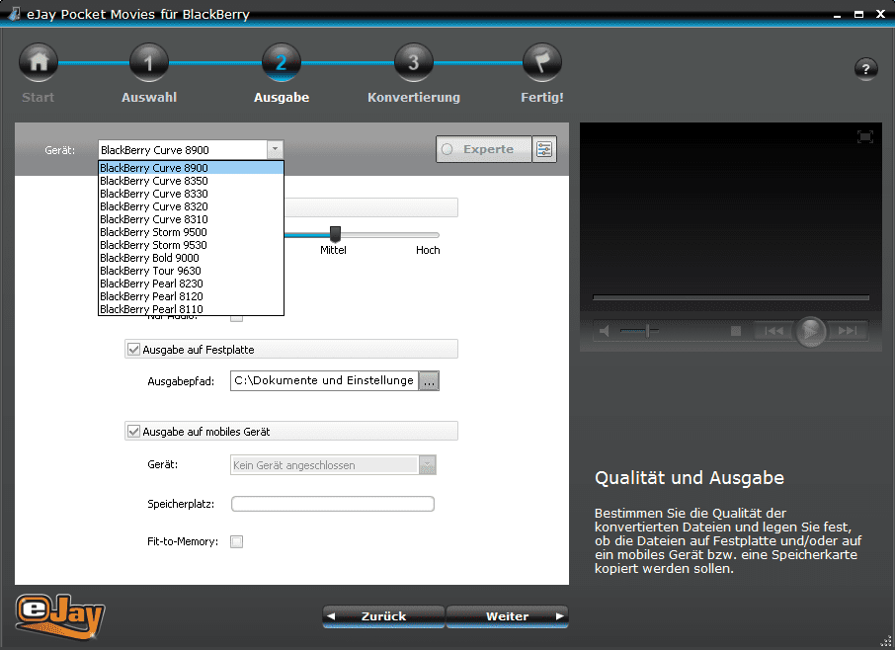Enable the Fit-to-Memory checkbox
This screenshot has width=895, height=650.
[236, 541]
